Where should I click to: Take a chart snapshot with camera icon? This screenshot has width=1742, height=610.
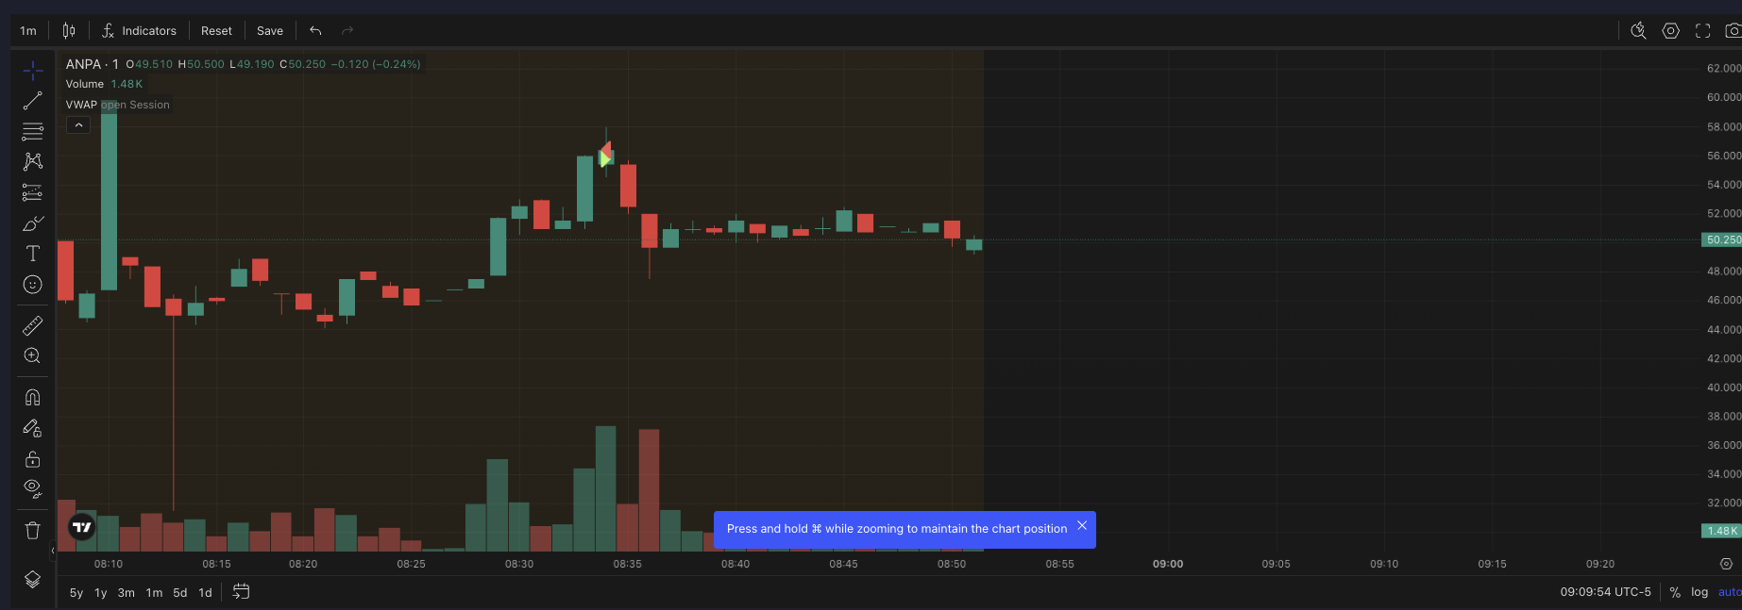pyautogui.click(x=1733, y=31)
